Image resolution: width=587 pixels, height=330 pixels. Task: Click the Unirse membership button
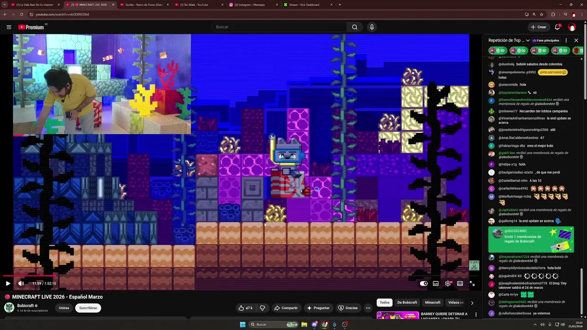pos(64,308)
